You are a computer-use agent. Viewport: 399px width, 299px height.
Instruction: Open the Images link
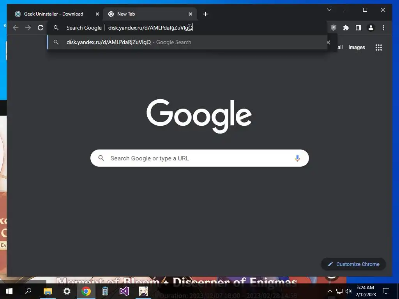(357, 47)
